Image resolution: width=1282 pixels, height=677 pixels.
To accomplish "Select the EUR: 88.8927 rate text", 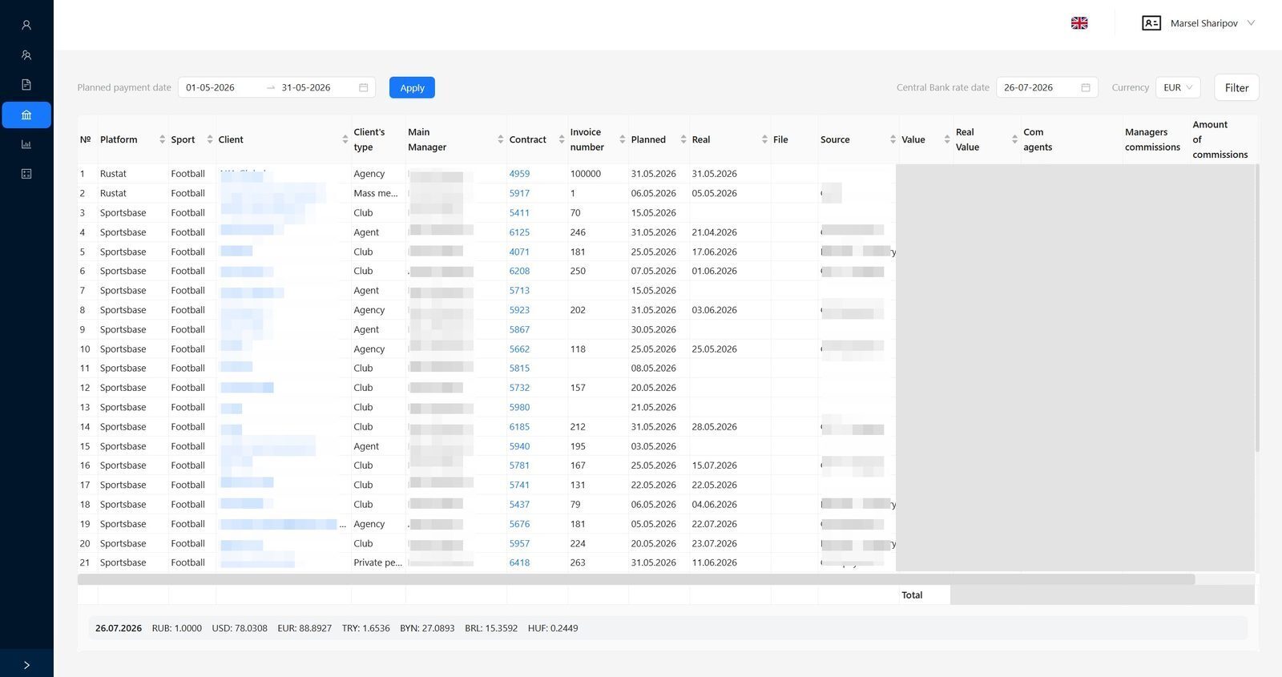I will pos(304,628).
